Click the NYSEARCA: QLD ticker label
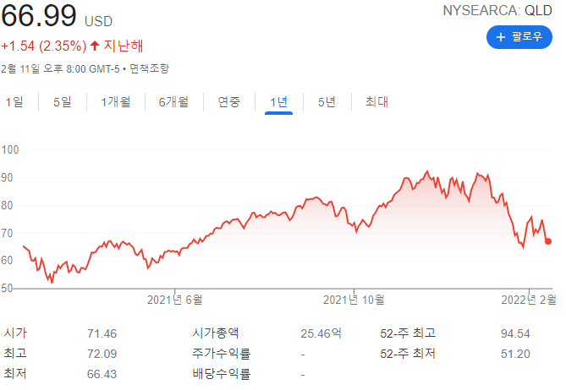Image resolution: width=566 pixels, height=390 pixels. point(498,11)
